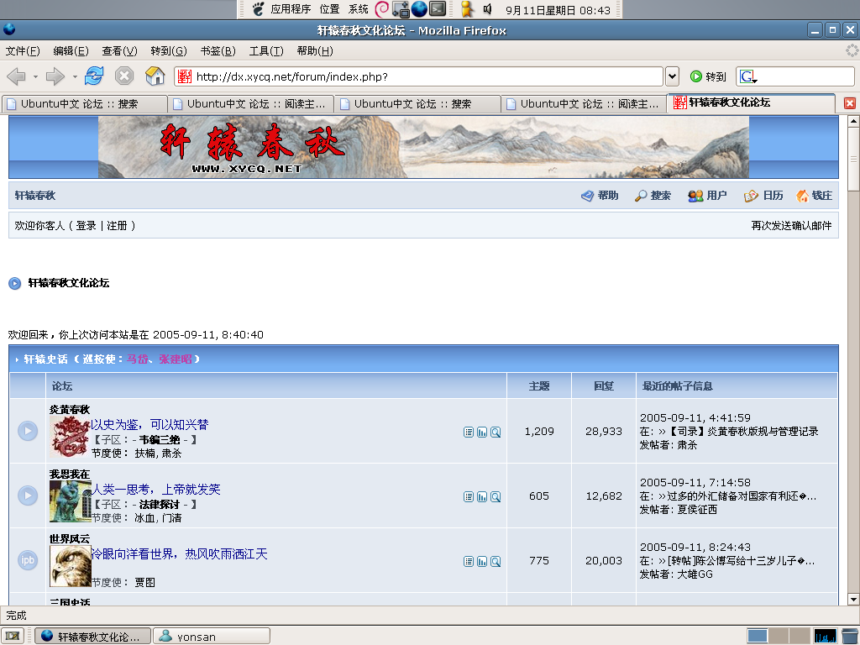Click 轩辕春秋文化论坛 navigation title link
The height and width of the screenshot is (645, 860).
(x=69, y=283)
